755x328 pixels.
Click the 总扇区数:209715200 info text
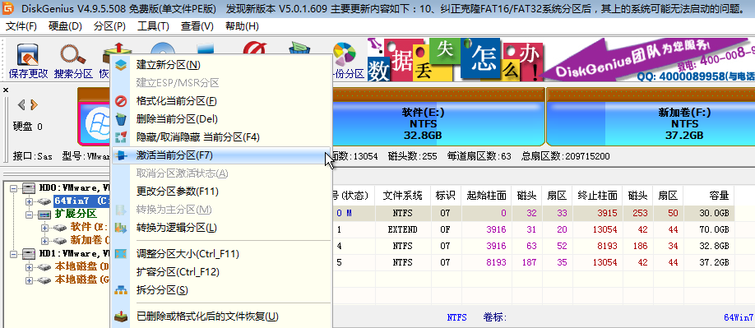565,156
